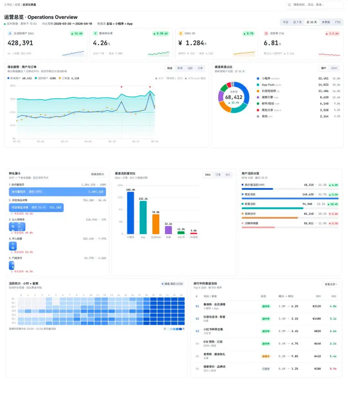
Task: Click the search magnifier icon
Action: 289,5
